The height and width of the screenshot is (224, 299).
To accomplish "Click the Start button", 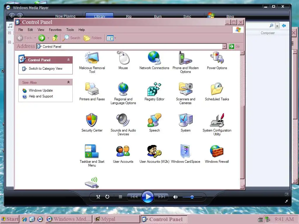I will tap(10, 219).
